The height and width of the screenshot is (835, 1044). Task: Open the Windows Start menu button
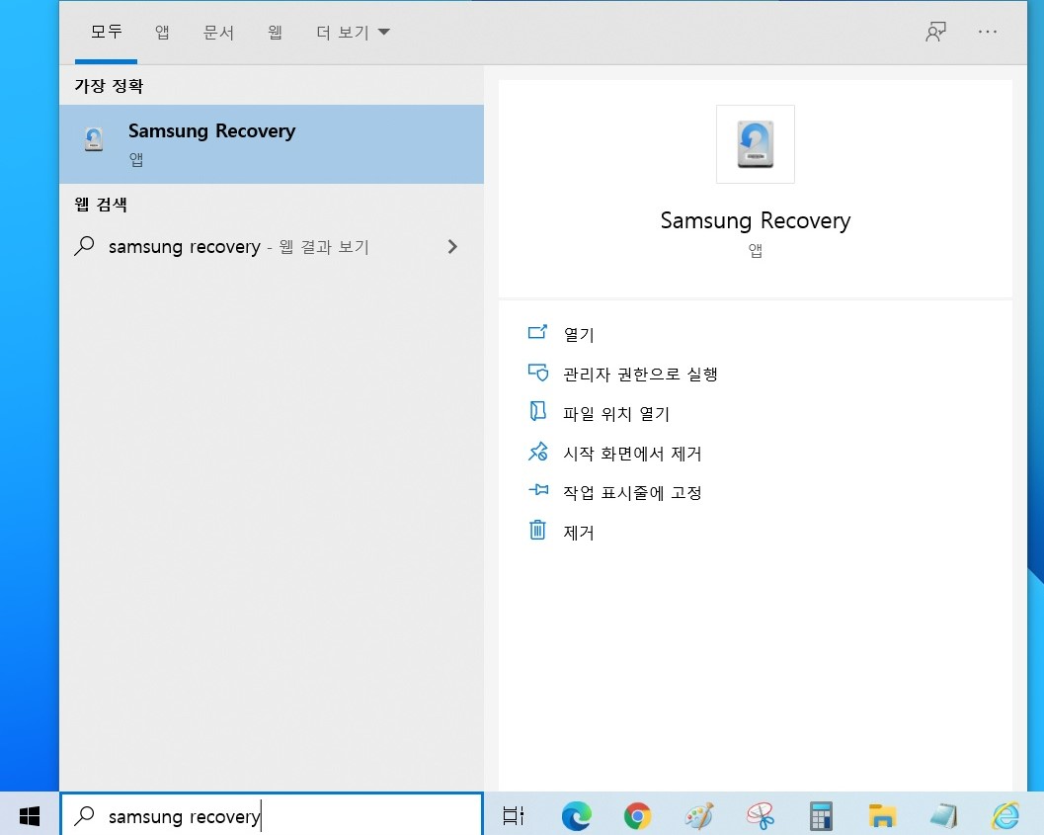click(x=30, y=815)
